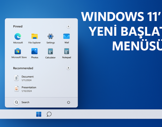Select the Recommended heading text

pyautogui.click(x=23, y=68)
